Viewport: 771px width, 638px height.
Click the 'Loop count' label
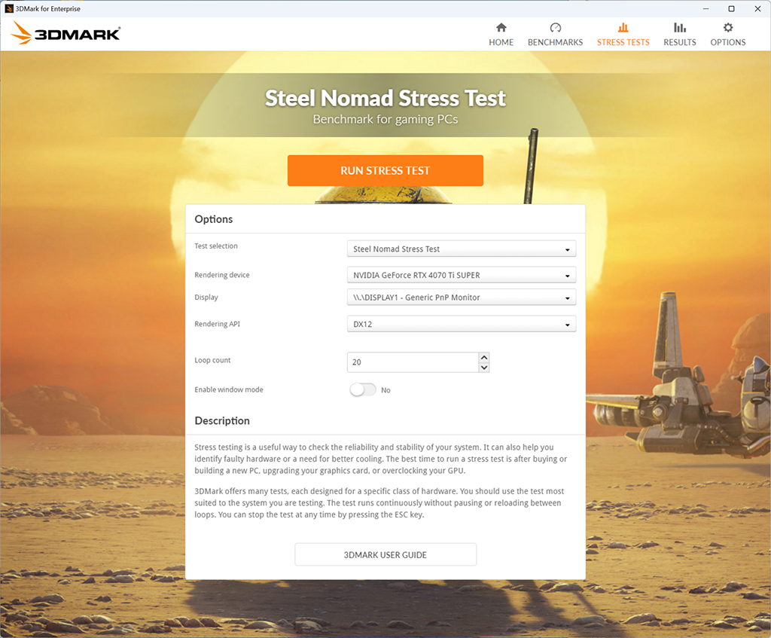212,360
